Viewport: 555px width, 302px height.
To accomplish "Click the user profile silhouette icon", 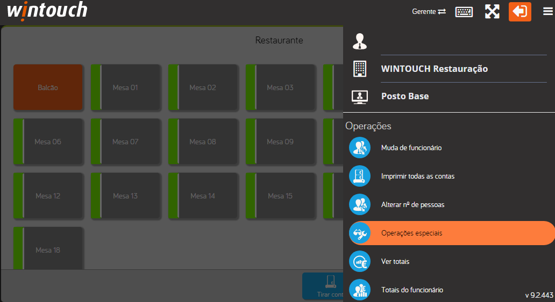I will coord(359,41).
